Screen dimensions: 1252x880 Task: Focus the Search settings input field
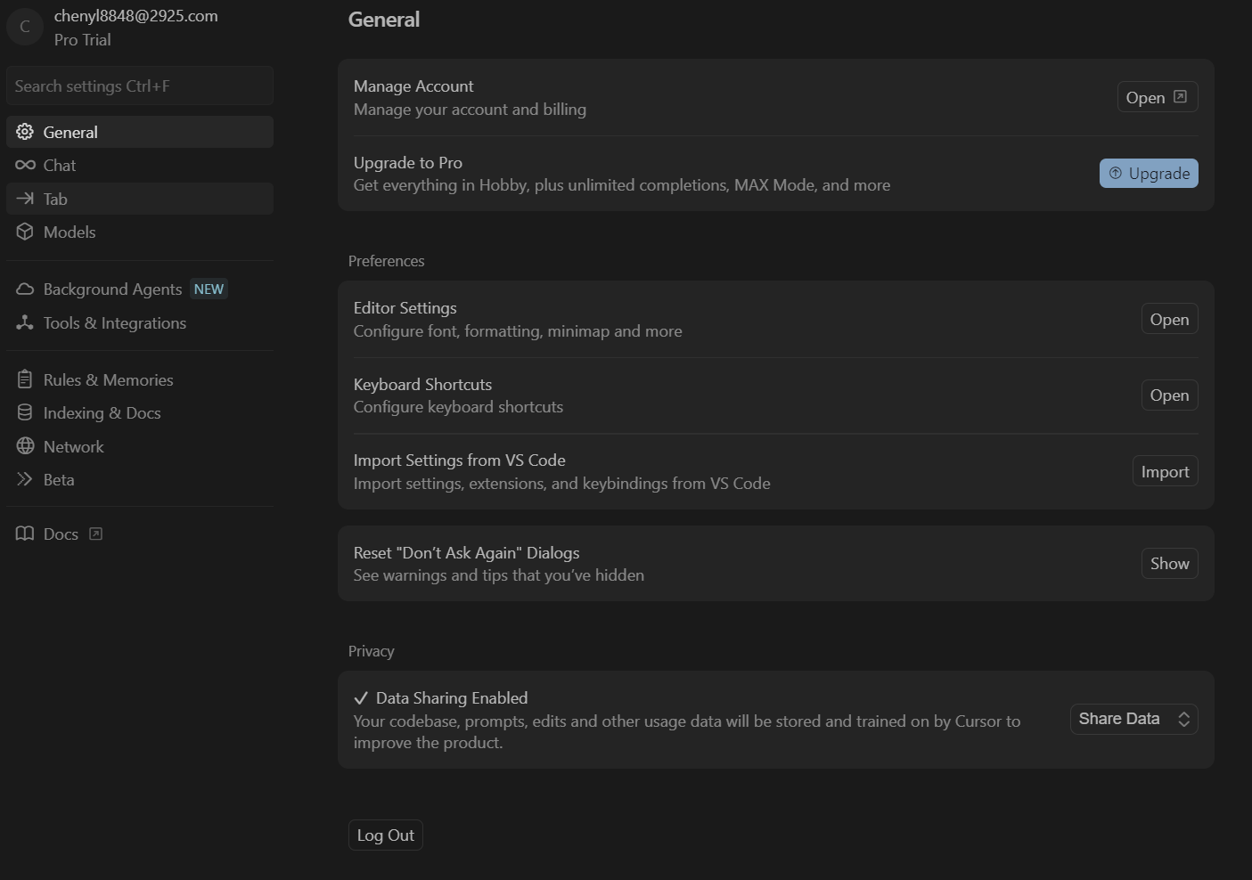point(139,86)
